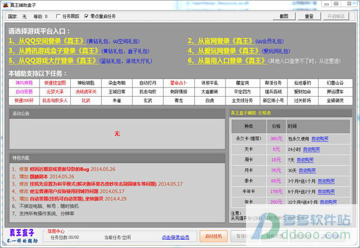Click 自动购买 link for 天卡
The width and height of the screenshot is (360, 248).
point(311,150)
